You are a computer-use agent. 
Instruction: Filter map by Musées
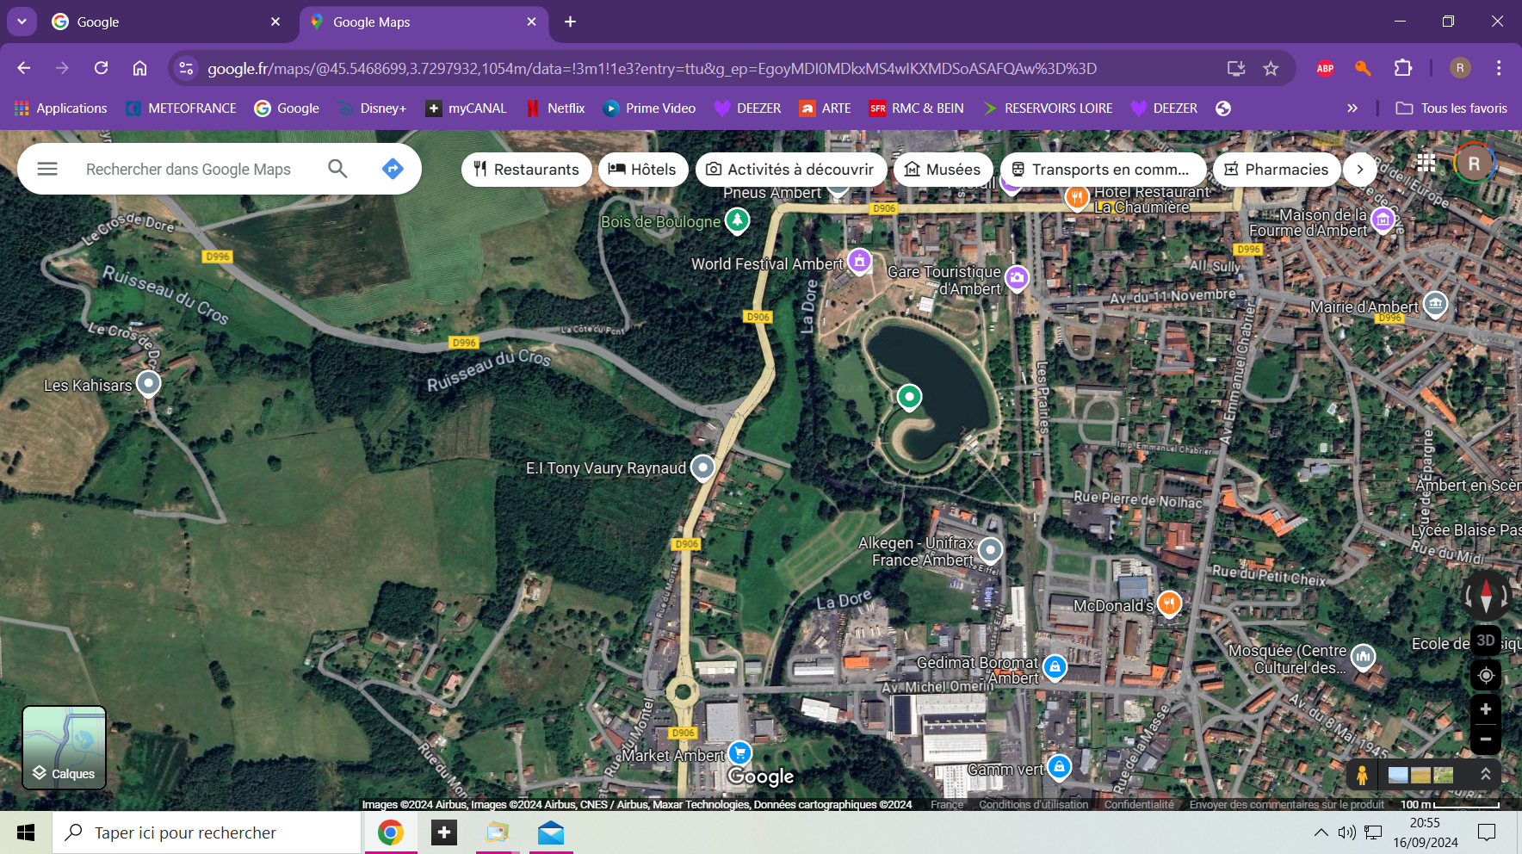(943, 170)
